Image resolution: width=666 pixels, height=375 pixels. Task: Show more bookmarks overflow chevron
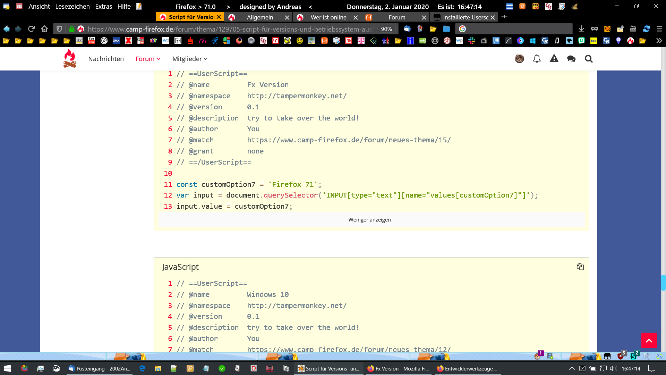pos(659,41)
